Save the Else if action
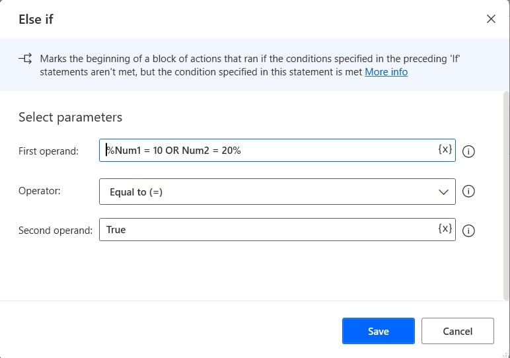 click(x=379, y=331)
